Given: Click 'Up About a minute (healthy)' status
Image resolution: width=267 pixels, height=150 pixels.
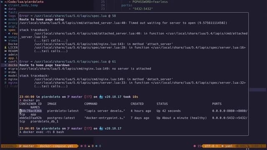Looking at the screenshot, I should 181,118.
